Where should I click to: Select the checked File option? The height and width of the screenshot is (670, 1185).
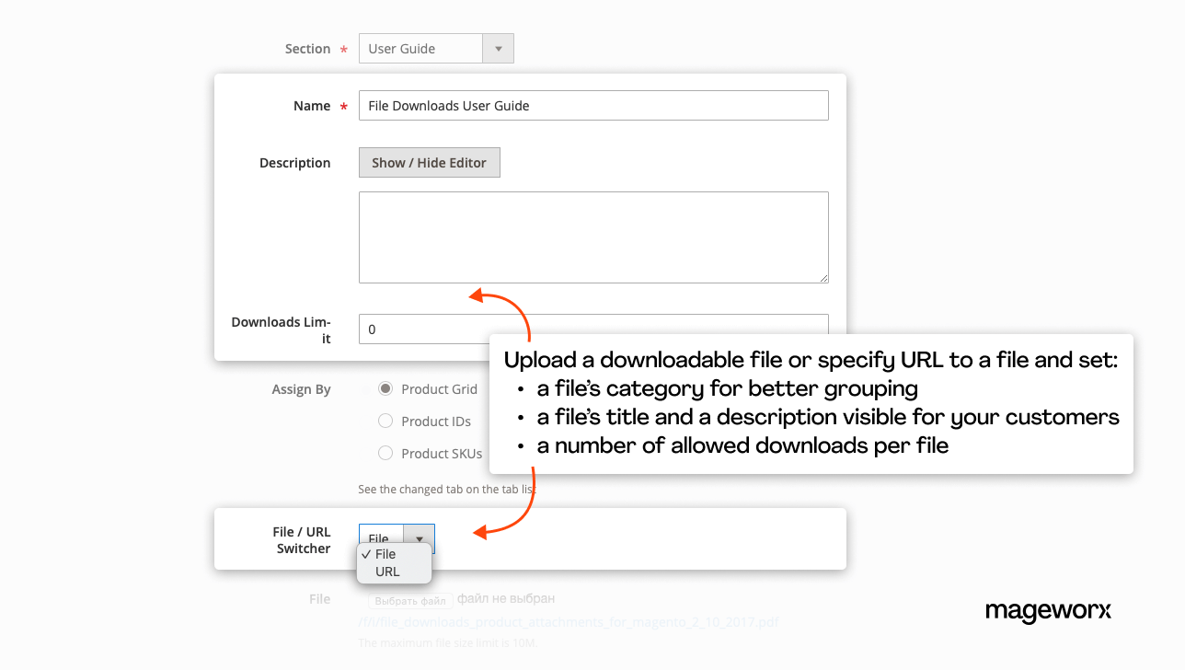click(x=387, y=554)
